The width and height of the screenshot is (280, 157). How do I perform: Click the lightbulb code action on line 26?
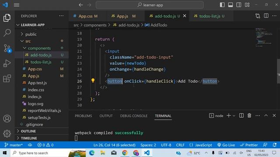coord(93,81)
